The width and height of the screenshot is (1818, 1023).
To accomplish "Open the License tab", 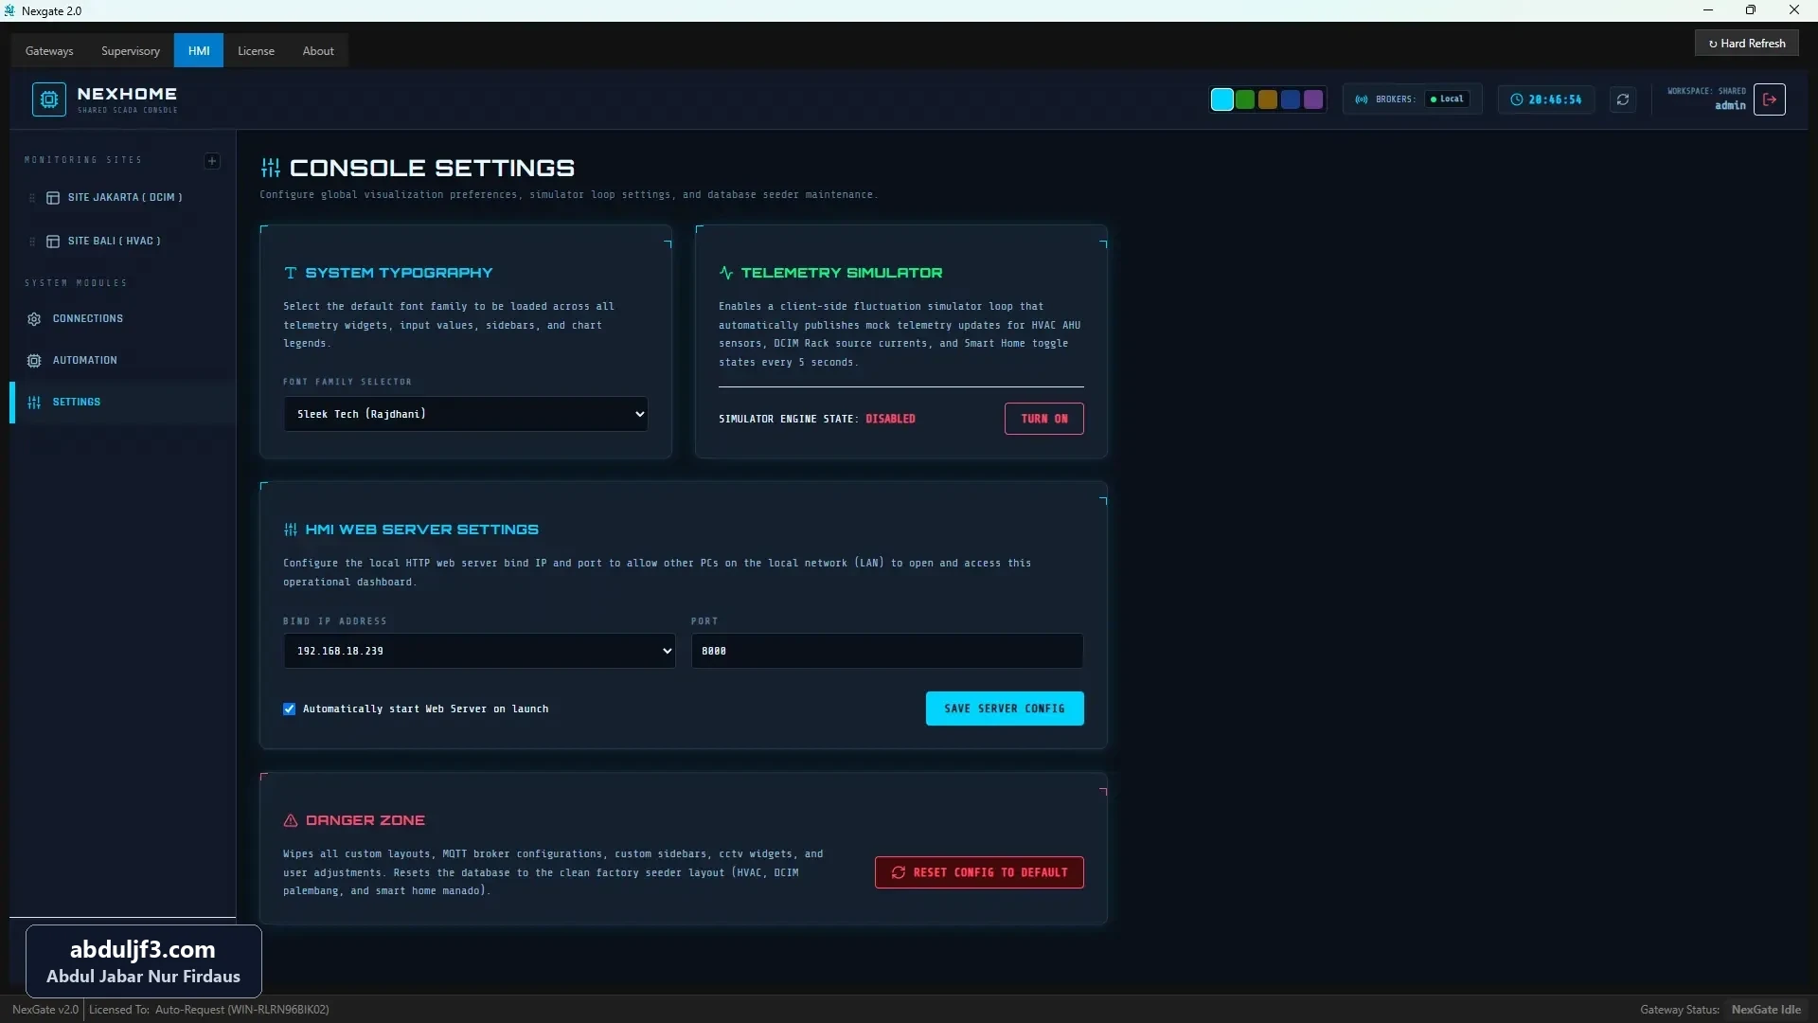I will [x=256, y=51].
